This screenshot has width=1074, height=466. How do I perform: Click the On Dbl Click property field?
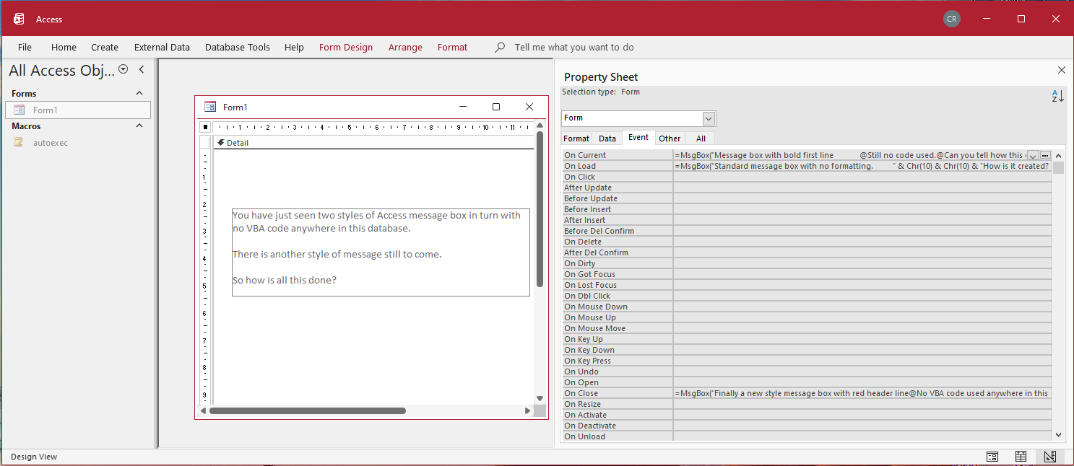coord(862,296)
